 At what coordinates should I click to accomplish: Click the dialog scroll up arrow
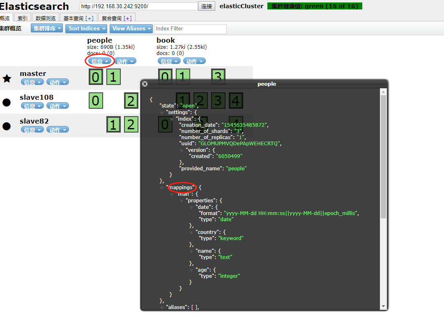click(383, 92)
